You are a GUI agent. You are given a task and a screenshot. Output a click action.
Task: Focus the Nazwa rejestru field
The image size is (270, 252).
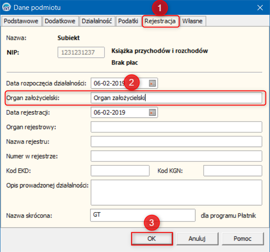point(176,142)
